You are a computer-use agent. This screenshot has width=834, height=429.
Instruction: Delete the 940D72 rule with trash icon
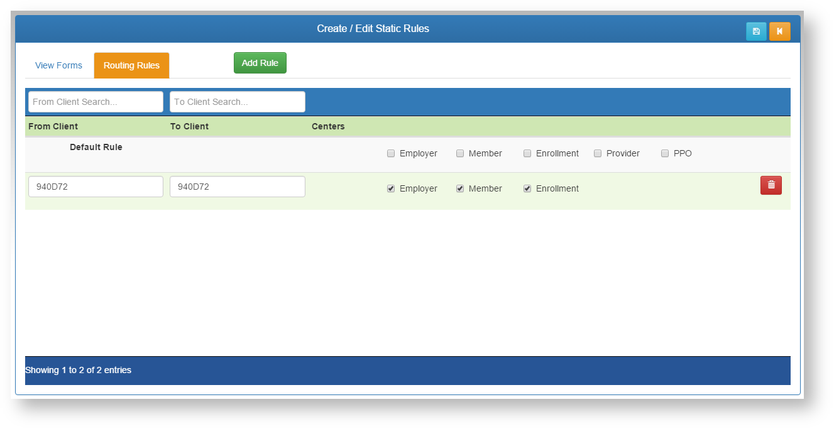pyautogui.click(x=771, y=185)
